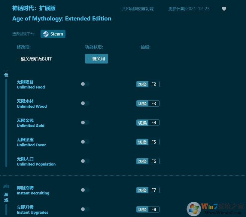Click the F6 hotkey field
This screenshot has width=246, height=217.
click(x=154, y=161)
